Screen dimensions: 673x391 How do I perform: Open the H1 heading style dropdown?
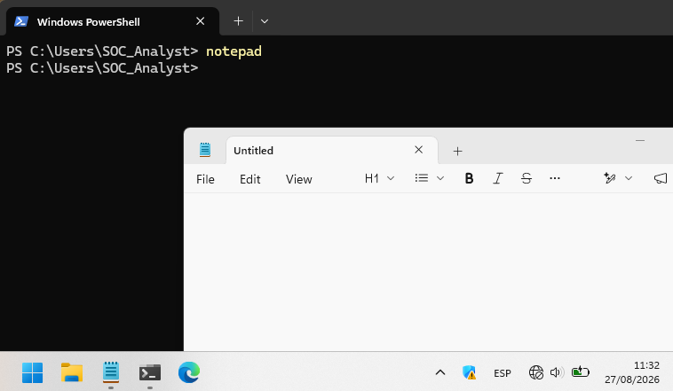tap(379, 178)
